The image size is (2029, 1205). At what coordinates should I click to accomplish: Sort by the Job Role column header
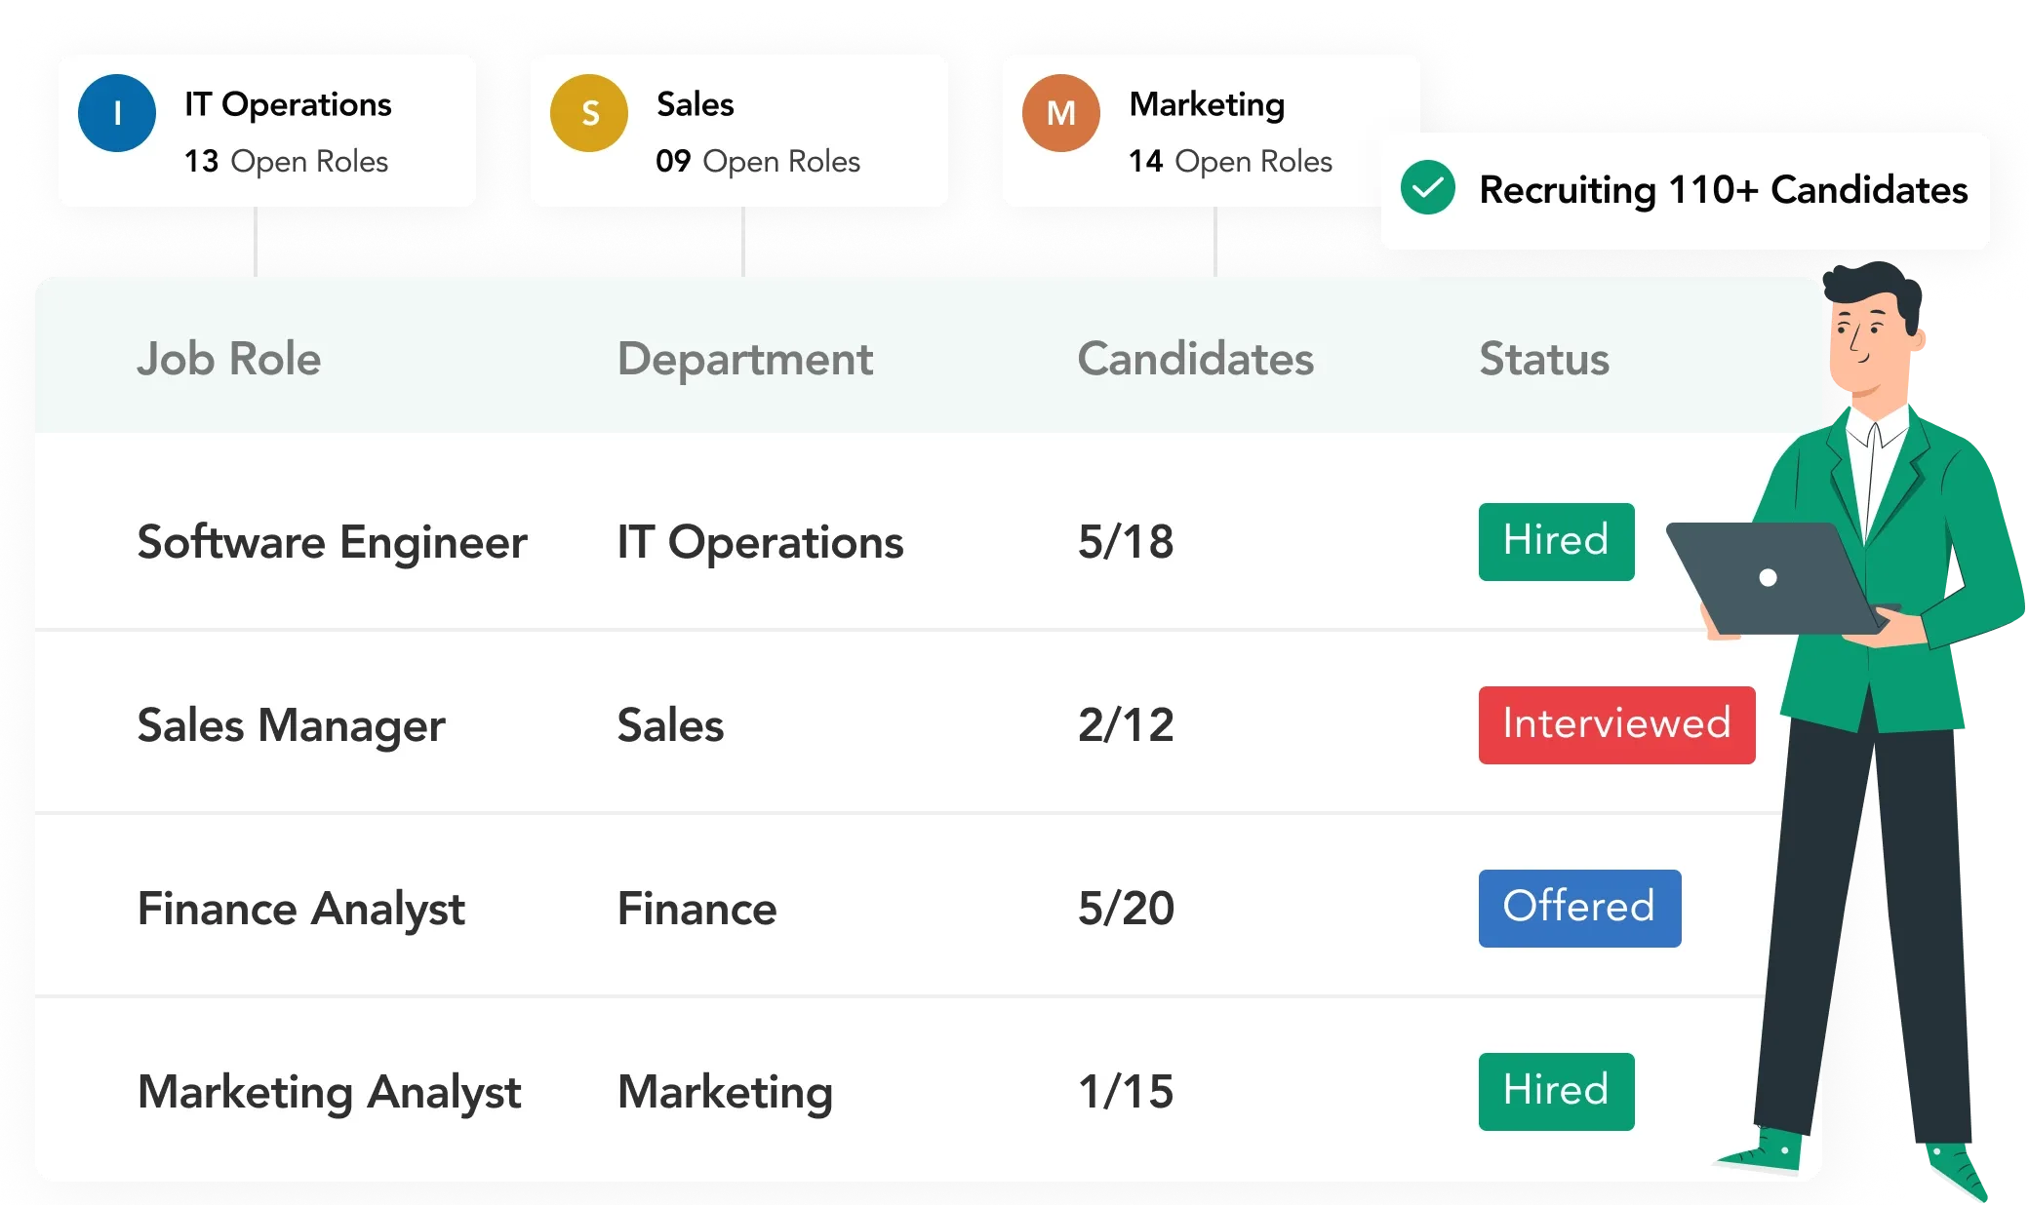pos(229,359)
